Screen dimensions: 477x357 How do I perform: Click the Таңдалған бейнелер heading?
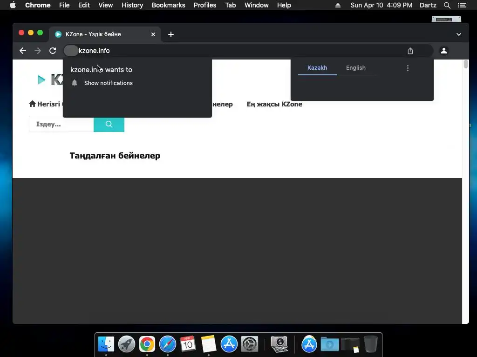(115, 155)
